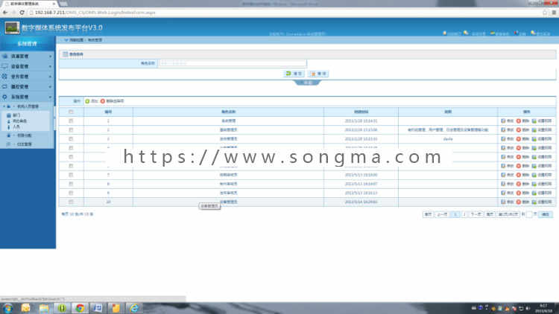Go to page 2 in pagination
The image size is (559, 314).
(464, 214)
